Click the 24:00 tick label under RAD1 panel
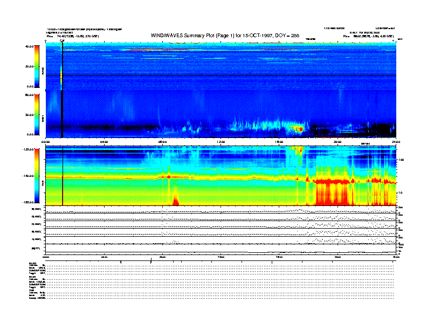Screen dimensions: 427x330 [396, 142]
